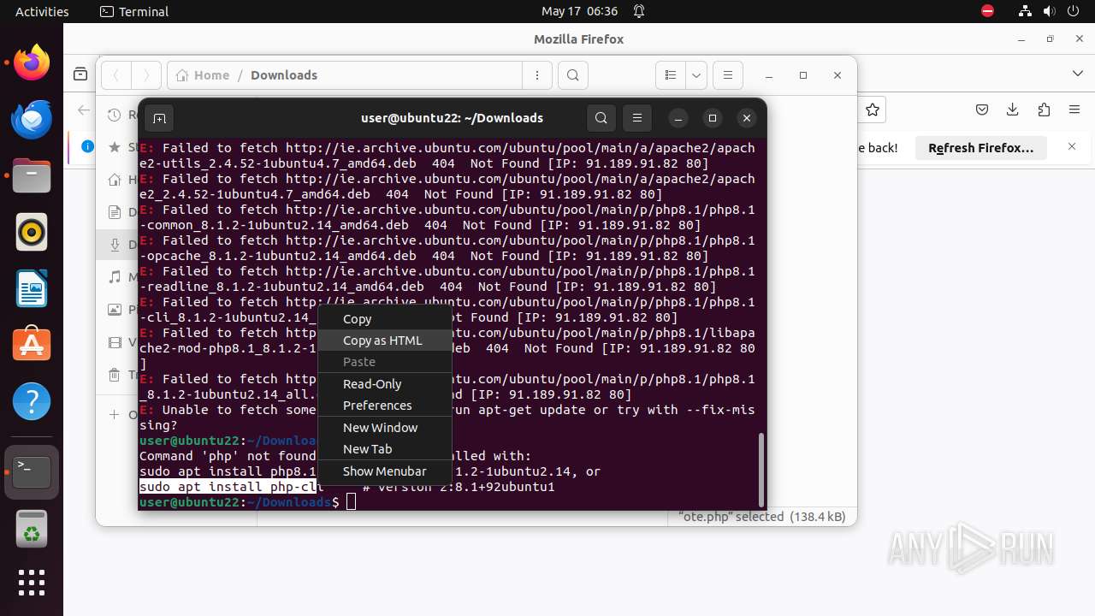
Task: Click the red do-not-disturb tray icon
Action: 987,11
